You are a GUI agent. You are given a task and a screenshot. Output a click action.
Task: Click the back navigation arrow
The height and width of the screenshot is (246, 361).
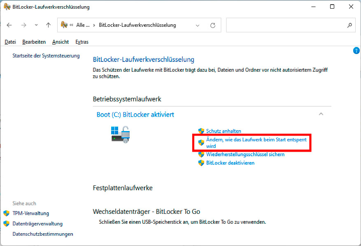click(9, 25)
